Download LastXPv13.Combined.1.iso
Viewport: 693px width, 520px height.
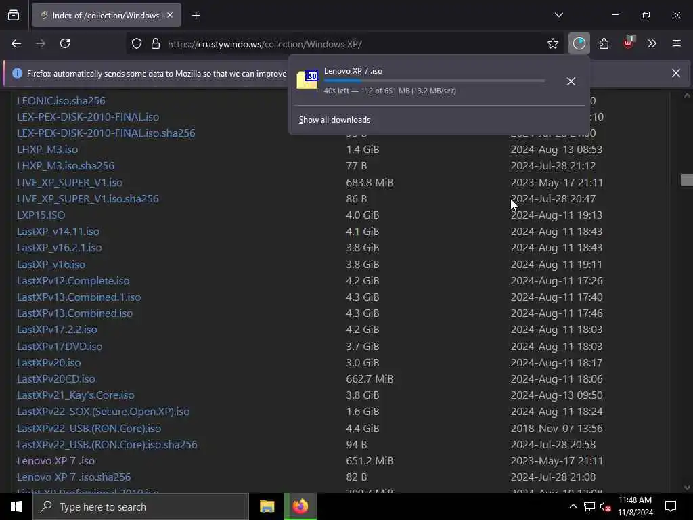click(x=79, y=297)
